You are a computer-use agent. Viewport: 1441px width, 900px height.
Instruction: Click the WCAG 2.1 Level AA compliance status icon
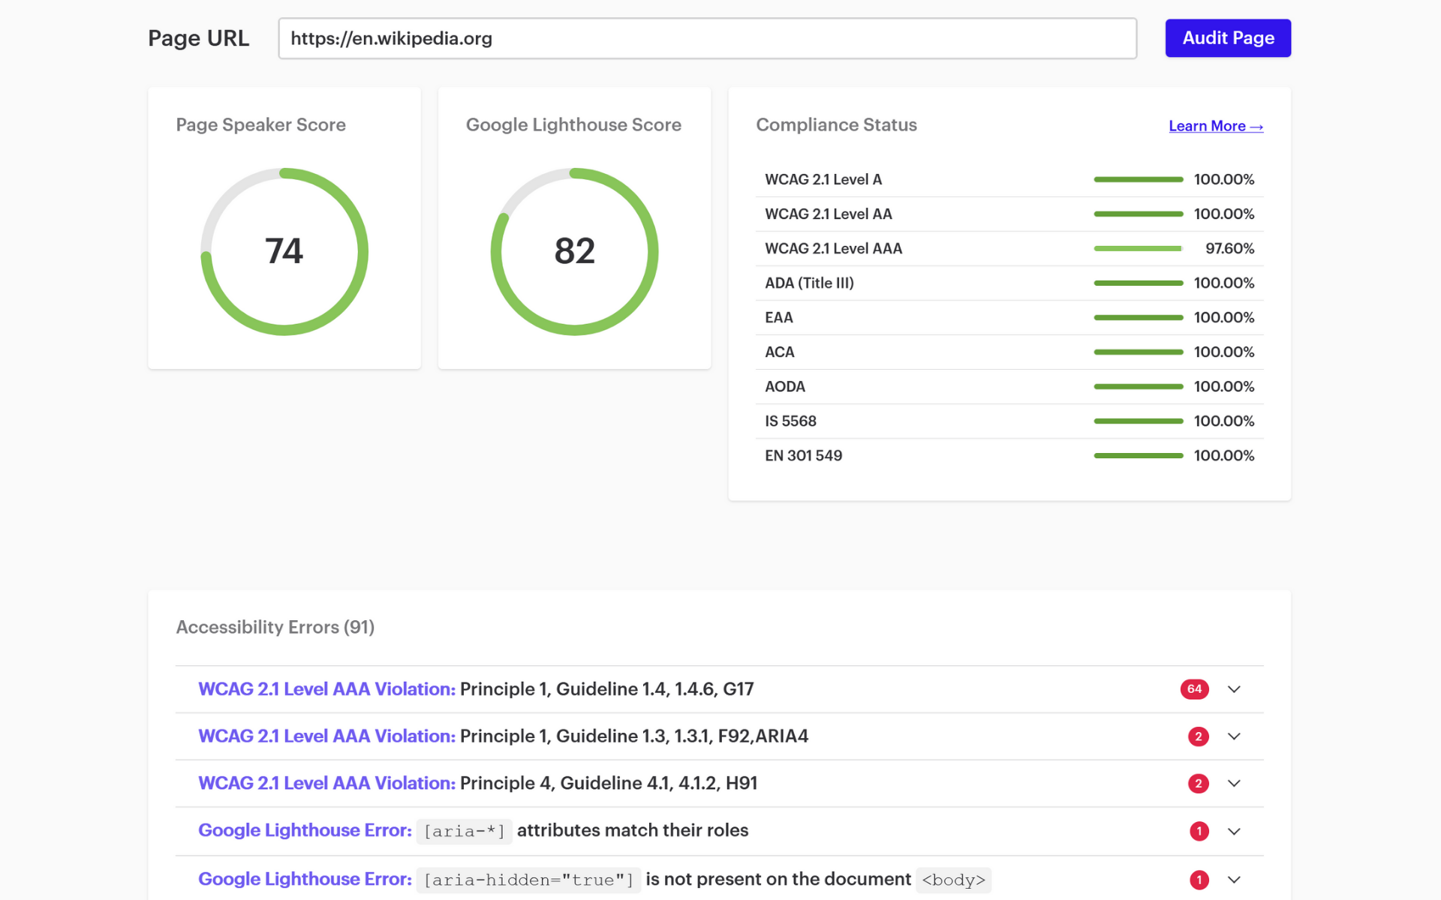click(x=1136, y=214)
